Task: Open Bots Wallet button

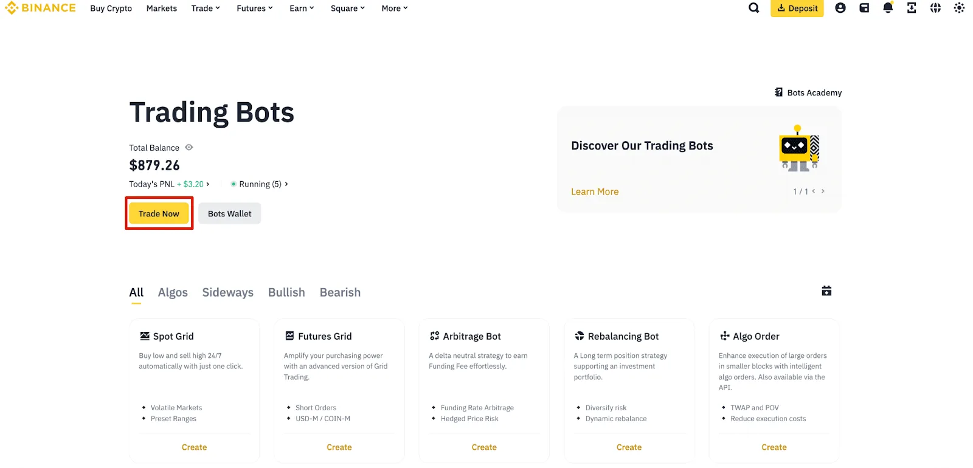Action: [x=229, y=213]
